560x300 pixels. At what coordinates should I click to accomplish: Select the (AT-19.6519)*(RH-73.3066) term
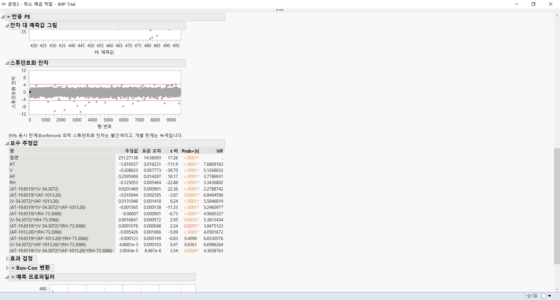36,214
